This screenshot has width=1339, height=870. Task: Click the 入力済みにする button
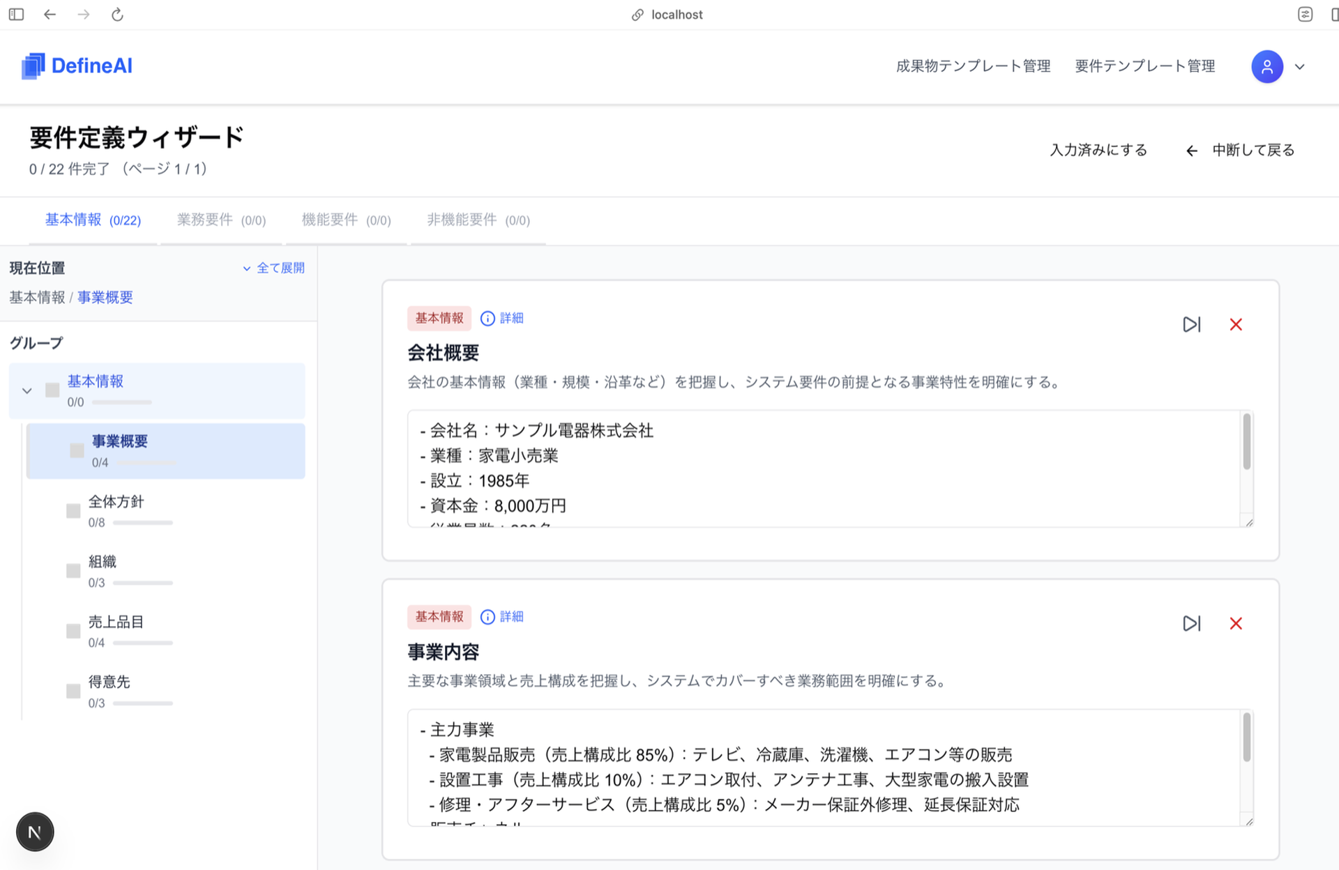(x=1098, y=150)
